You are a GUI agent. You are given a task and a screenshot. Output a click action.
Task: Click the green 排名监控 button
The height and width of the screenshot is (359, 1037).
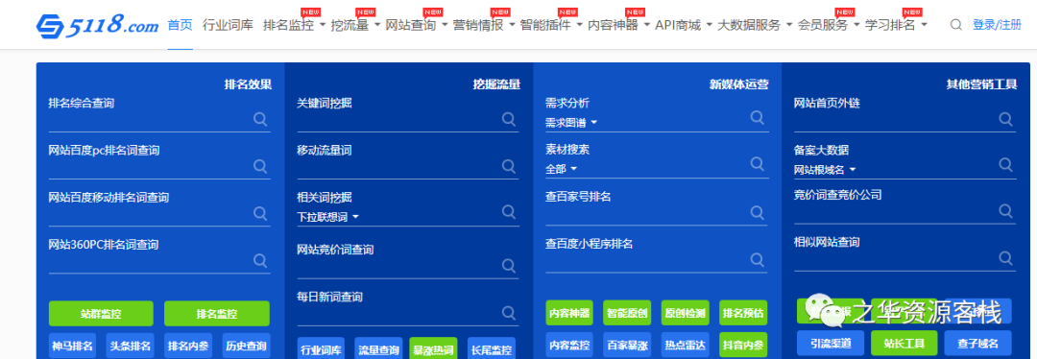[217, 313]
